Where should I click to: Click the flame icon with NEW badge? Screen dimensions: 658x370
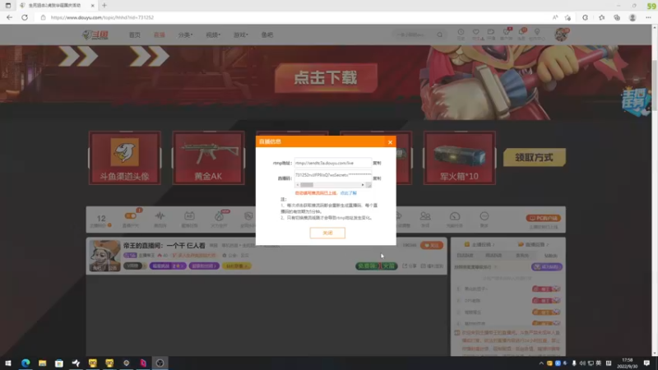tap(220, 216)
